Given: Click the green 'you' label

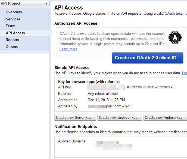Looking at the screenshot, I should (x=128, y=106).
